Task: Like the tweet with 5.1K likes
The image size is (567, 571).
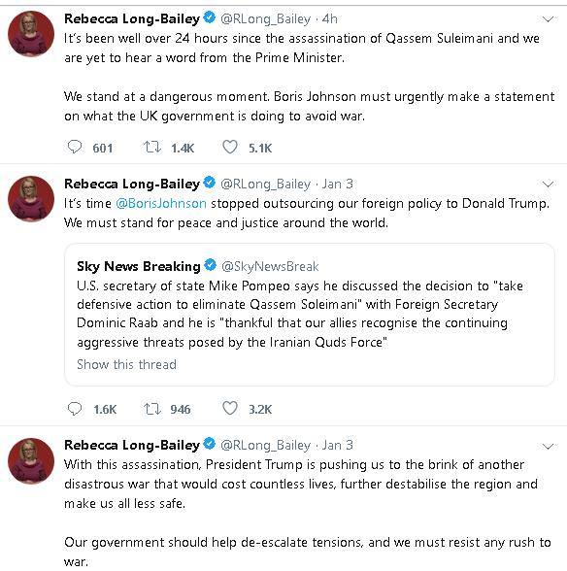Action: point(230,148)
